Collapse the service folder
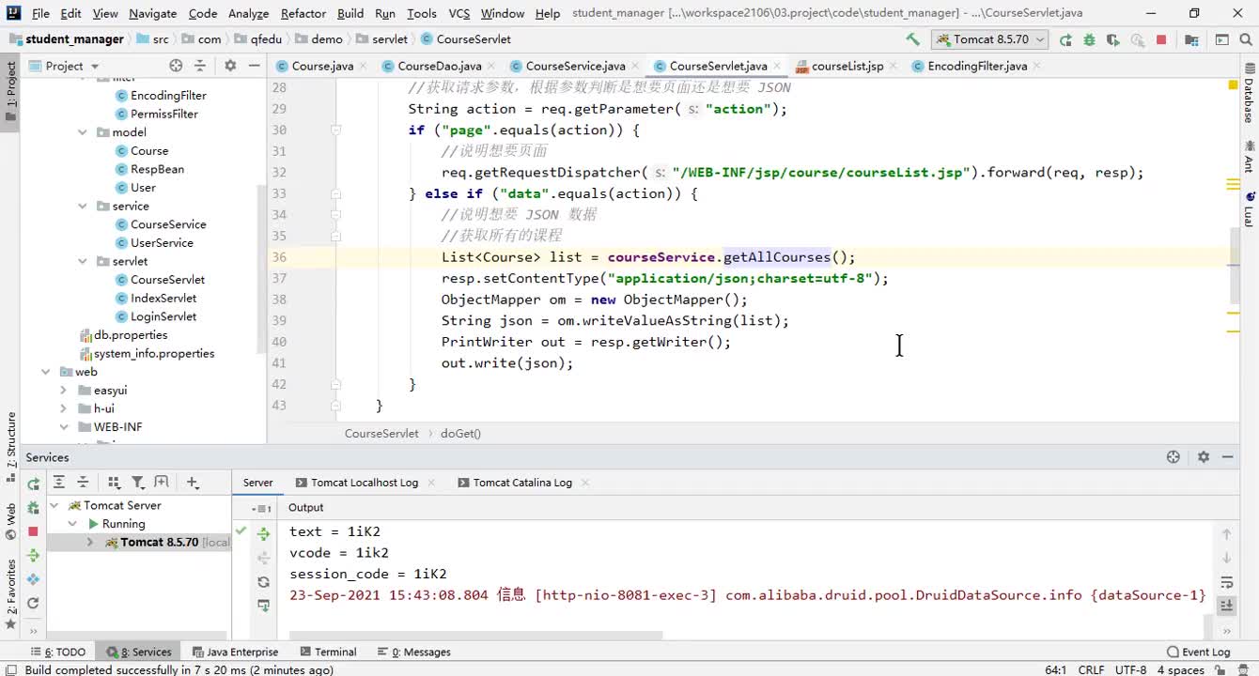 (x=83, y=206)
